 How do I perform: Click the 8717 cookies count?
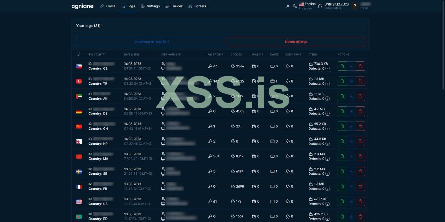(x=240, y=156)
